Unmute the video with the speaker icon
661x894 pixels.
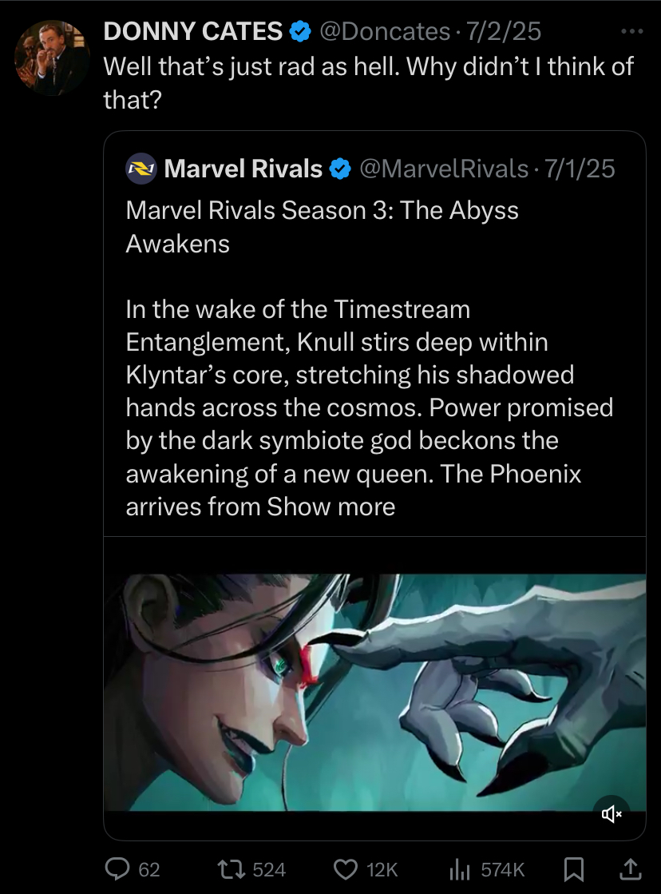[612, 814]
